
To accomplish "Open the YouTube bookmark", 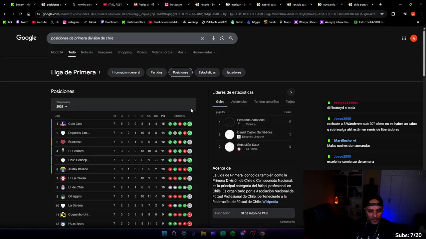I will [39, 22].
